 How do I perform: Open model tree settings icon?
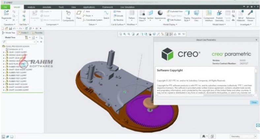pos(26,38)
